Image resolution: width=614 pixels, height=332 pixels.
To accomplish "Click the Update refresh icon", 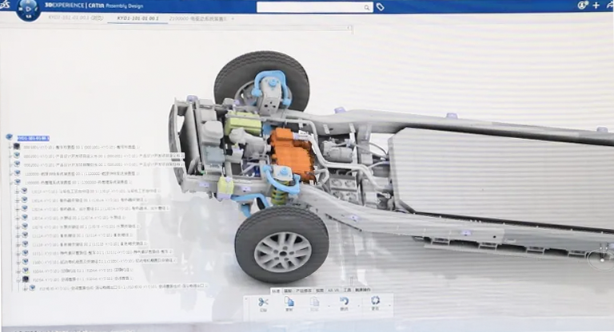I will click(x=374, y=302).
